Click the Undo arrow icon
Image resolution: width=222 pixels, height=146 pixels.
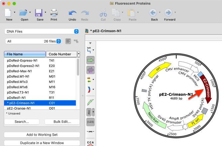coord(72,13)
